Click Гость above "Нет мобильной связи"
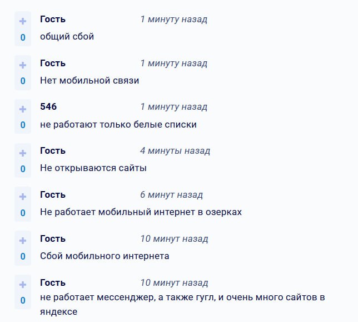Image resolution: width=358 pixels, height=322 pixels. tap(53, 63)
